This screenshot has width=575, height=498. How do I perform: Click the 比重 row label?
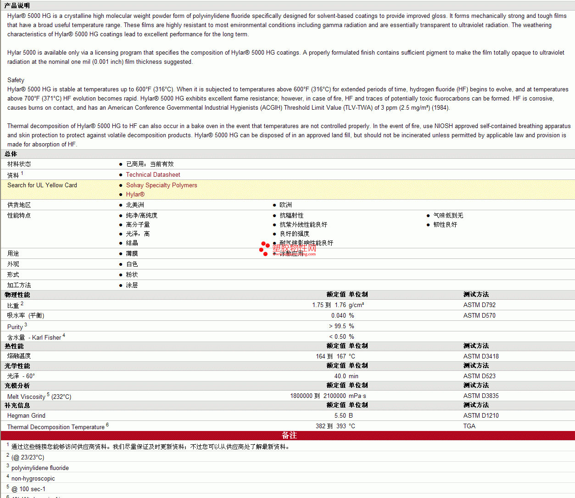coord(13,305)
